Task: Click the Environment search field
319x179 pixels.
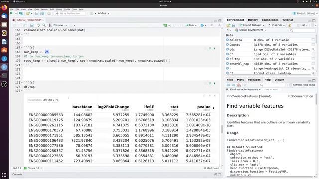Action: 302,30
